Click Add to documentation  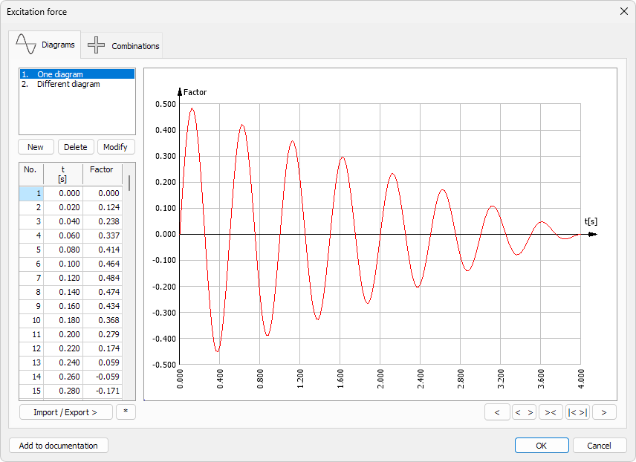tap(57, 446)
